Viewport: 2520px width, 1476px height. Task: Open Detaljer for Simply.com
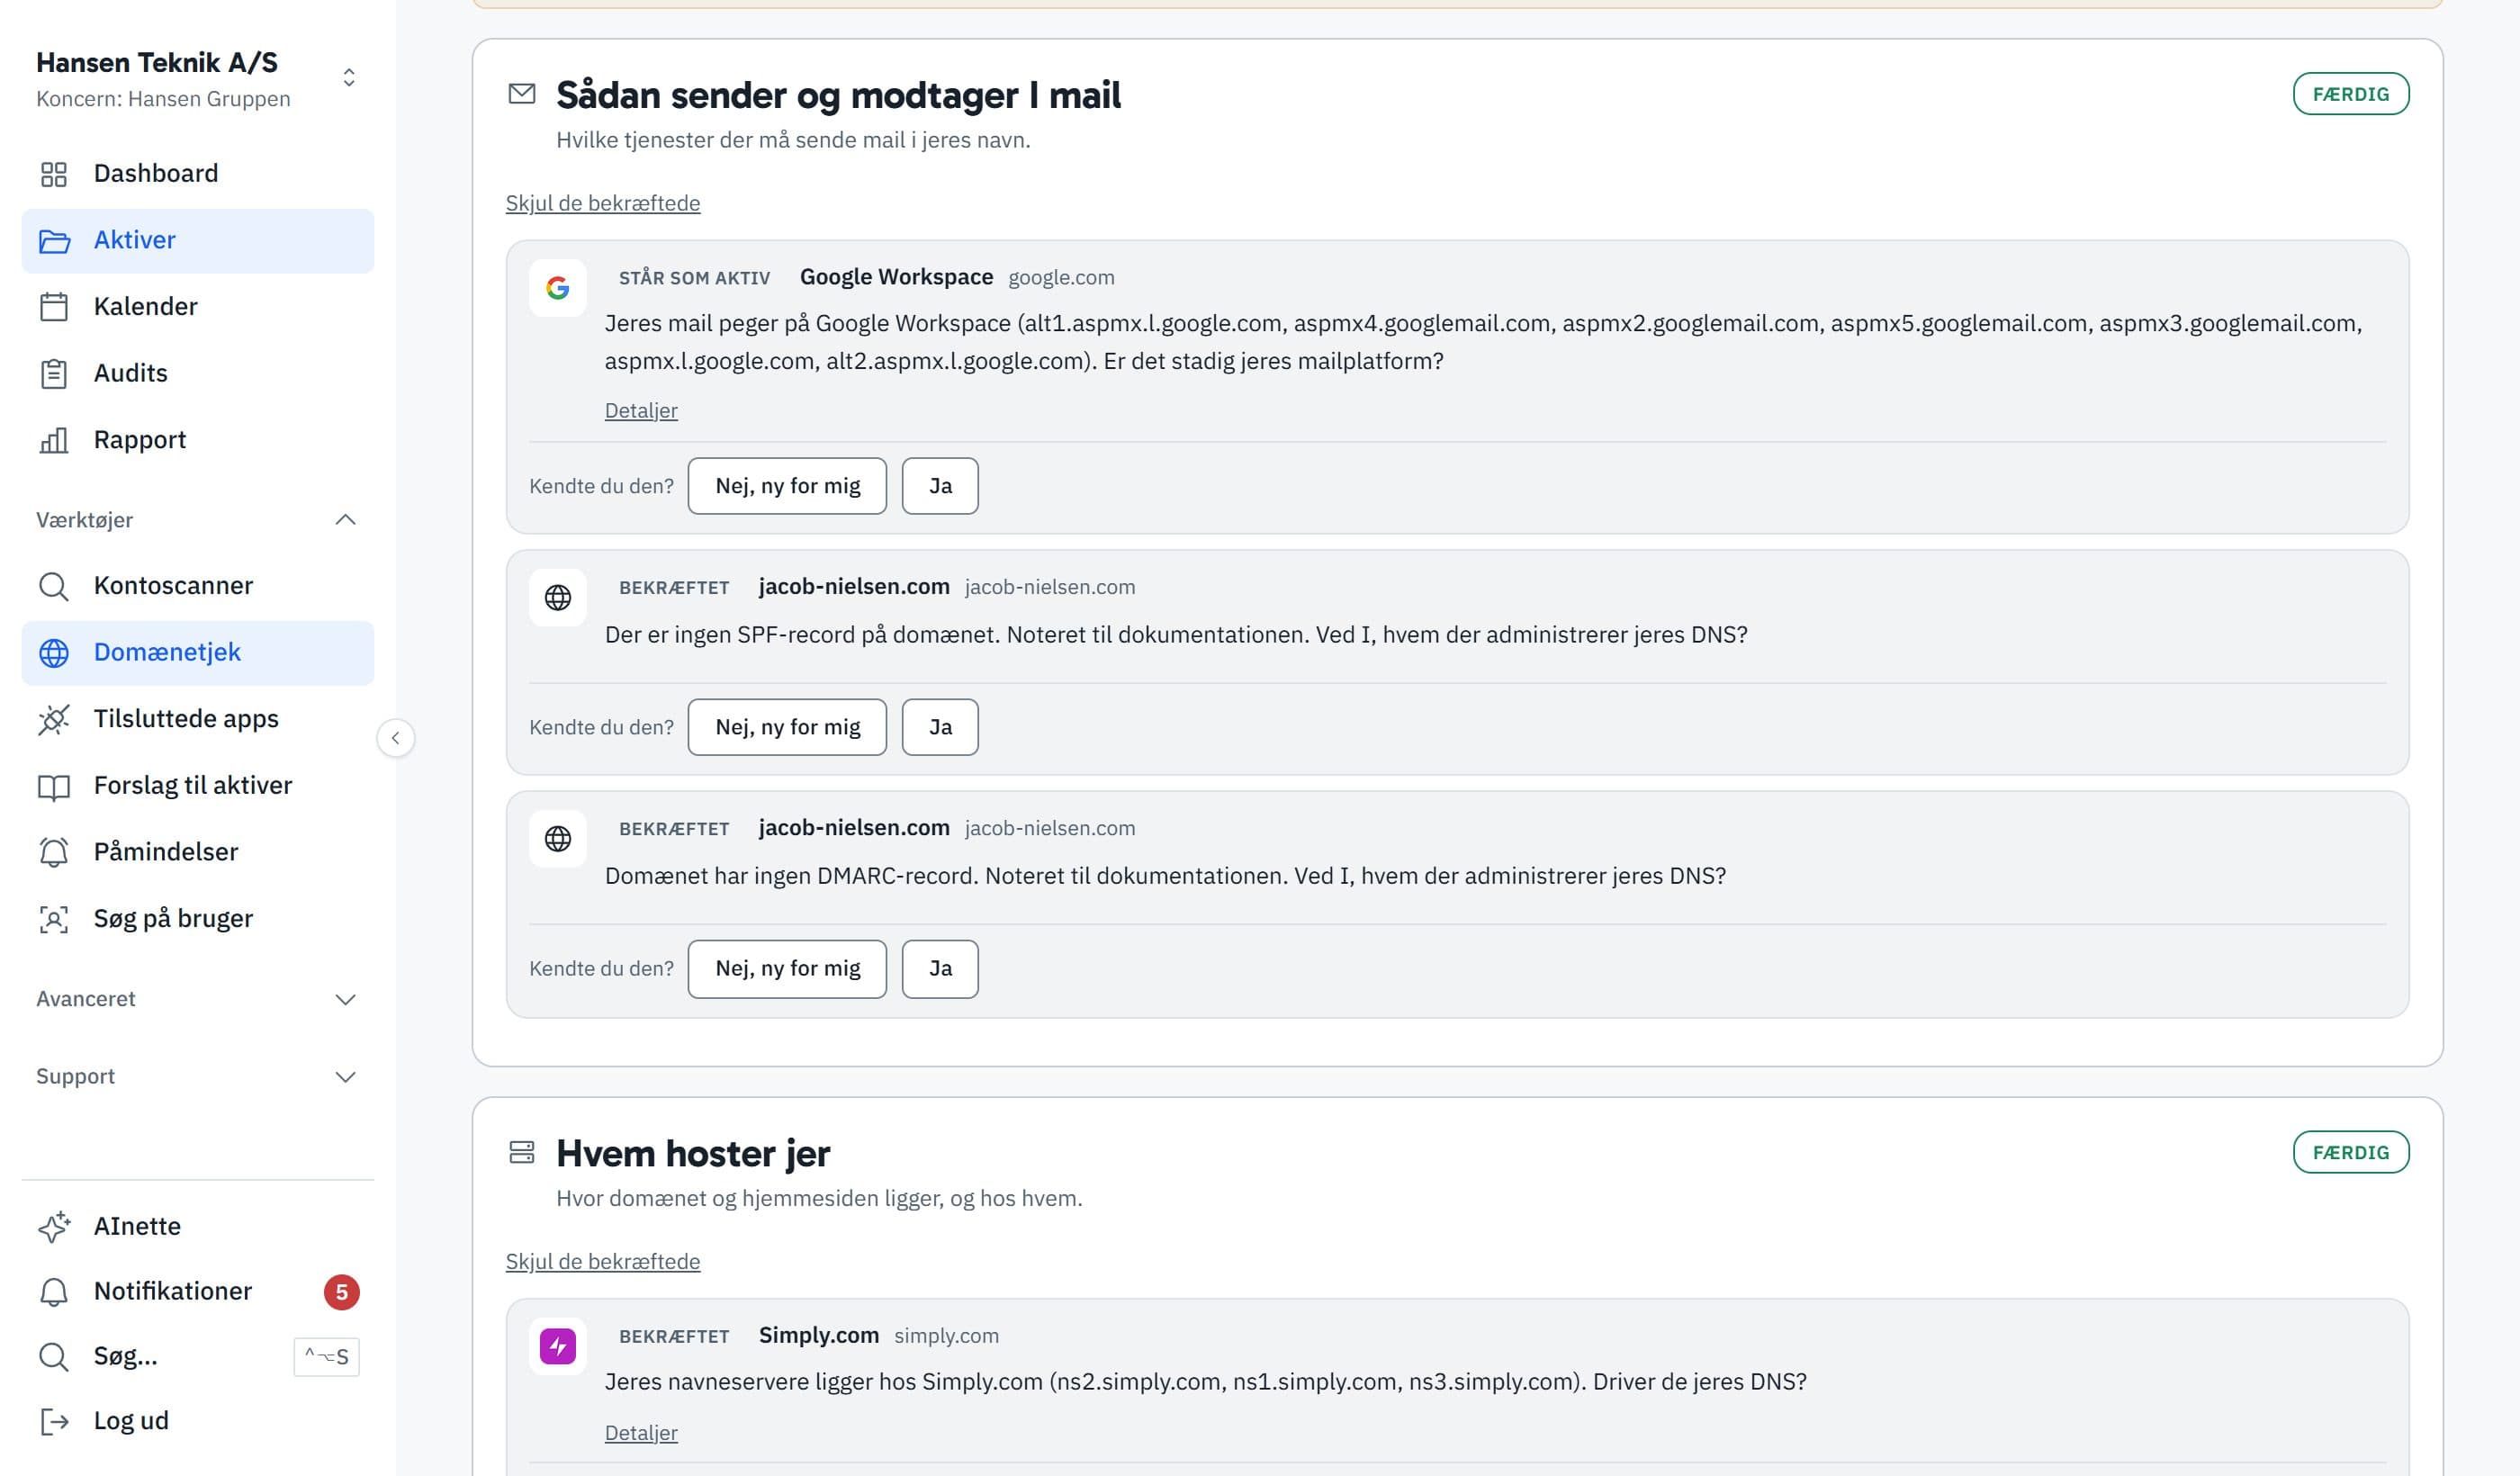[x=641, y=1433]
